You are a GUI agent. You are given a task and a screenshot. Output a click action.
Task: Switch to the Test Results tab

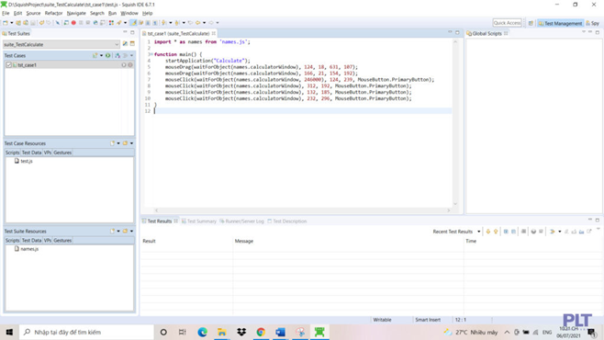(x=159, y=221)
